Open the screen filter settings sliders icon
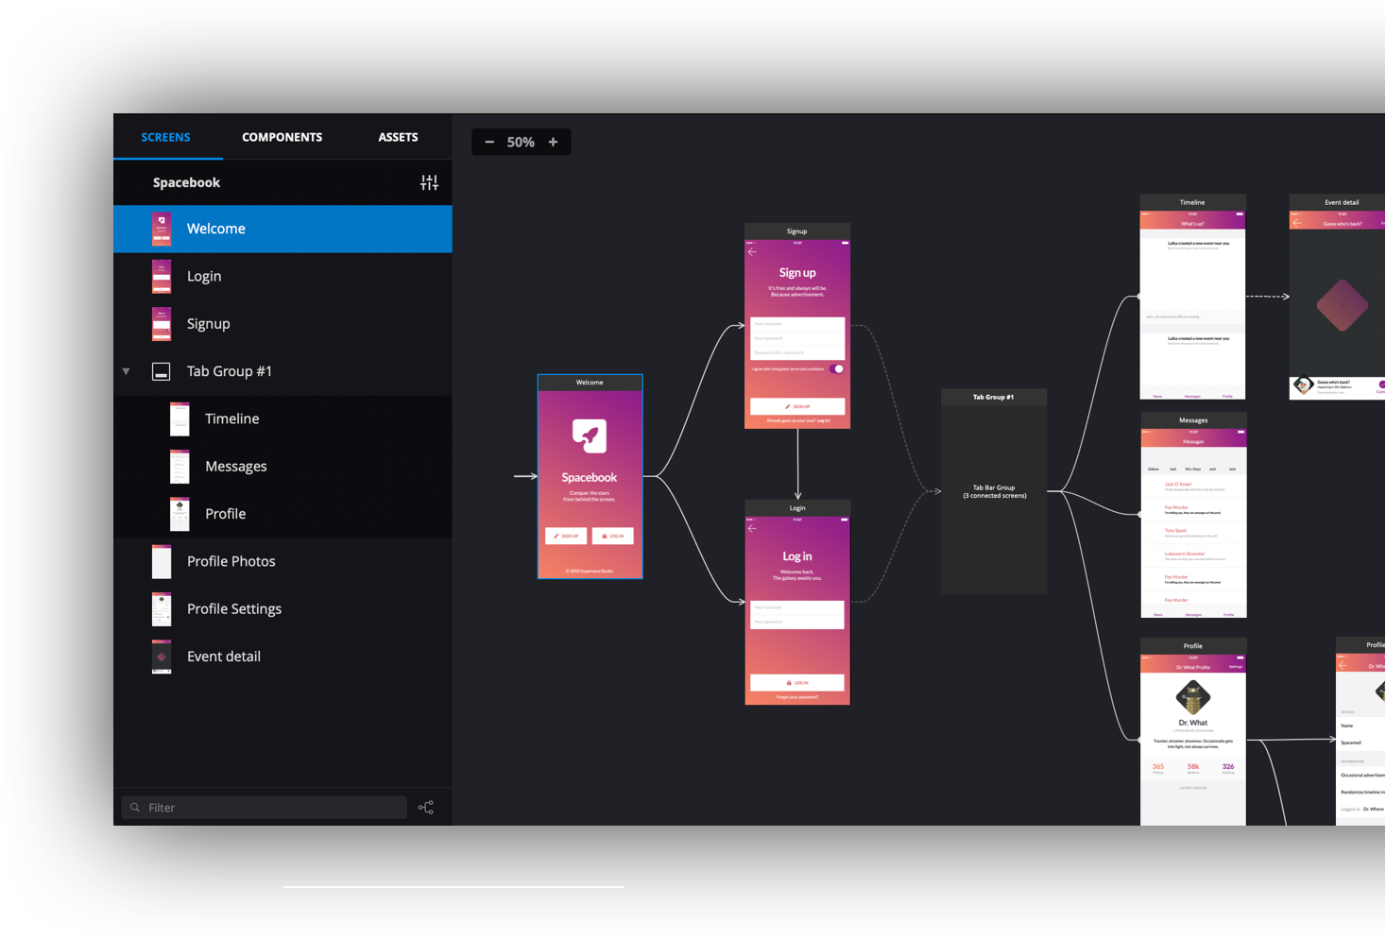This screenshot has height=939, width=1386. point(430,181)
